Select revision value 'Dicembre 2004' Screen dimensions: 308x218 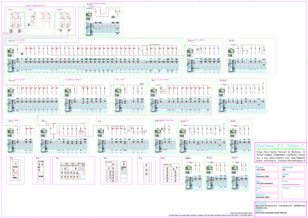tap(263, 197)
